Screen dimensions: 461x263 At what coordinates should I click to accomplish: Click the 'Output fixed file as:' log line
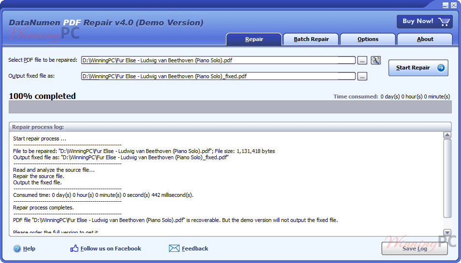121,157
